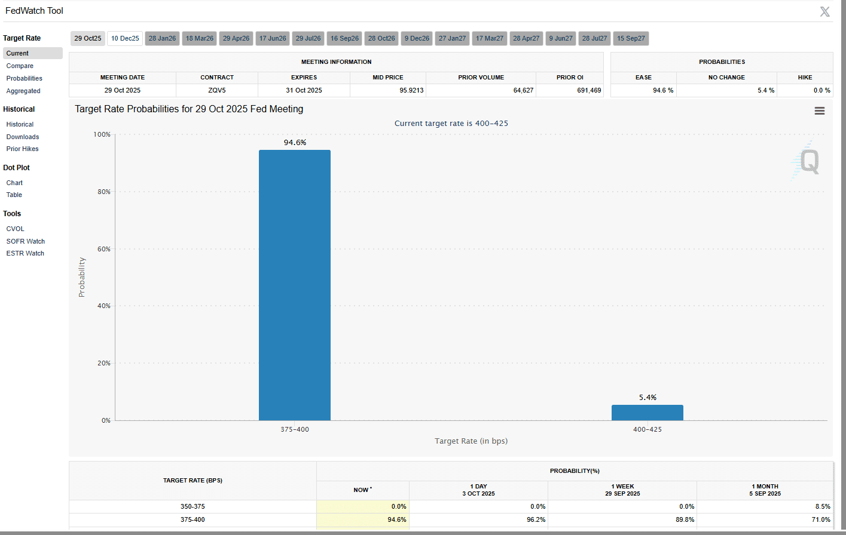Click the X share icon
The height and width of the screenshot is (535, 846).
[x=824, y=11]
